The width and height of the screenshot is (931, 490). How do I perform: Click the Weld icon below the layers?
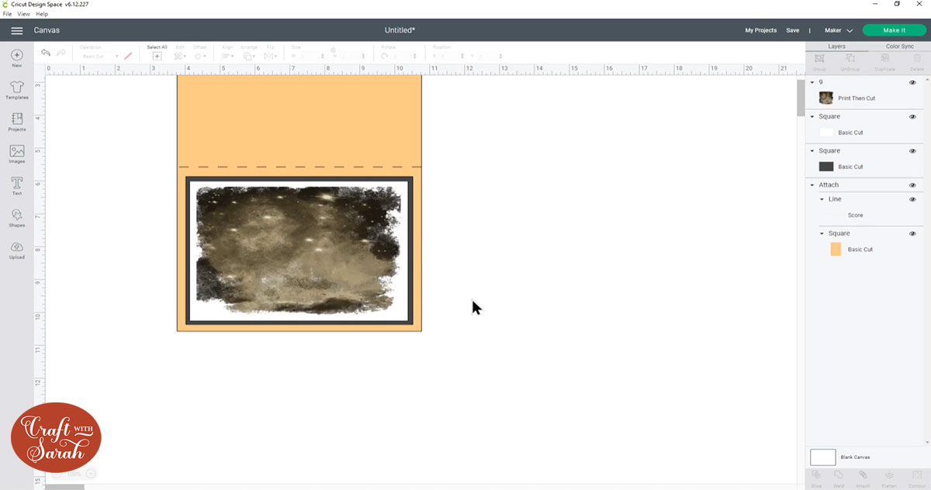839,475
